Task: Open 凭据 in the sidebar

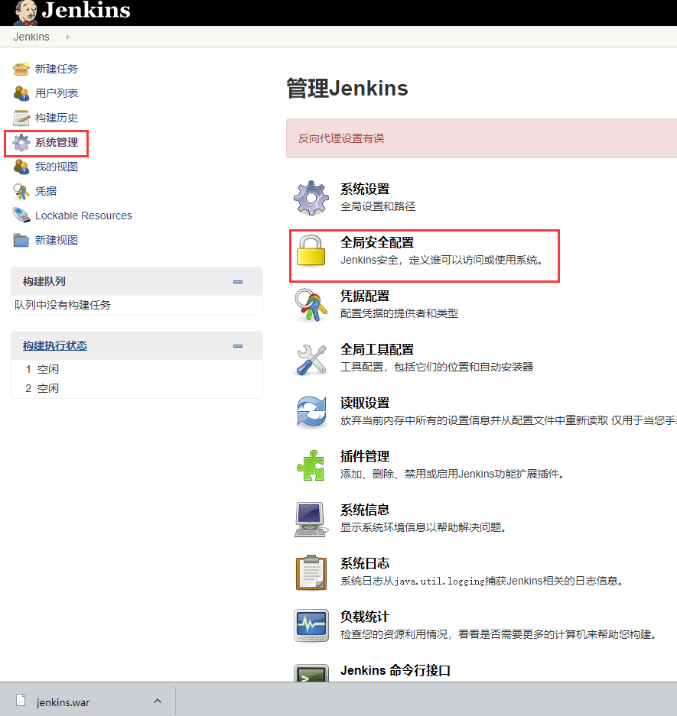Action: (x=46, y=191)
